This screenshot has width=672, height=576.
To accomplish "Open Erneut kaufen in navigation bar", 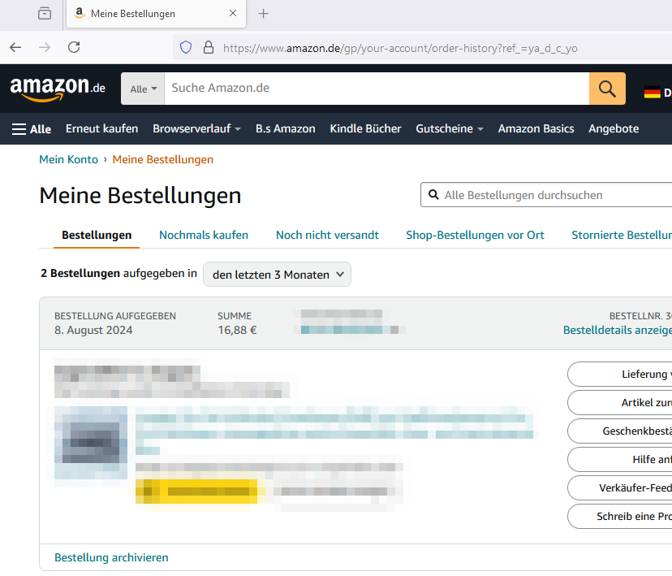I will [x=102, y=128].
